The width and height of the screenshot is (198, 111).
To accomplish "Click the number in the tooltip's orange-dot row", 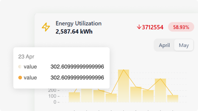I will 77,78.
